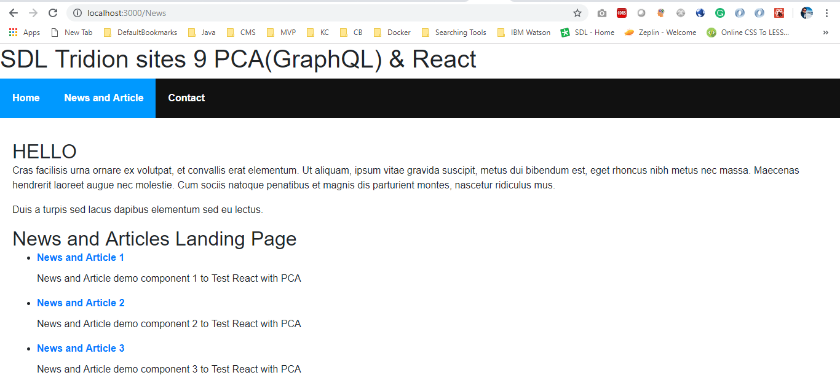View site information icon in address bar

pyautogui.click(x=77, y=13)
